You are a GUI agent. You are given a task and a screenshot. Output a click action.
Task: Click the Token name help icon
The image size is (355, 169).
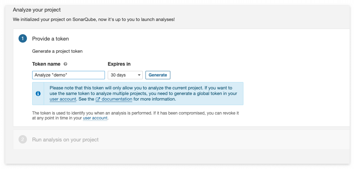point(65,64)
